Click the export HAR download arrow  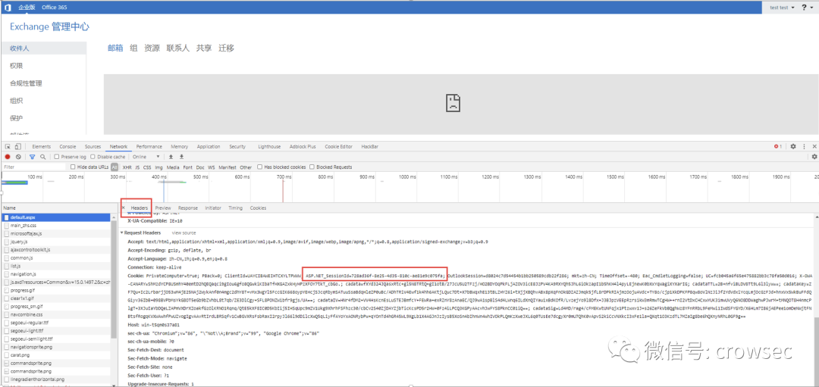(182, 157)
